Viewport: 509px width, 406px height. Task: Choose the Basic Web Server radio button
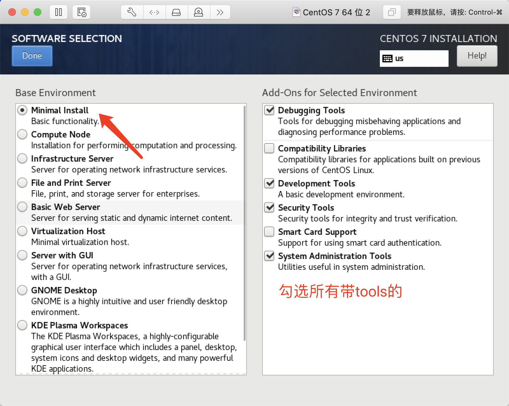tap(22, 207)
